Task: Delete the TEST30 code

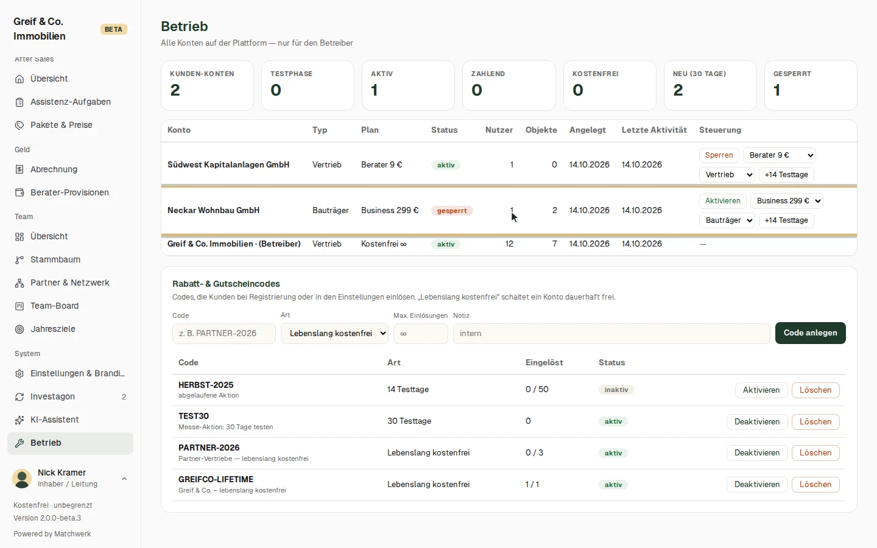Action: [815, 422]
